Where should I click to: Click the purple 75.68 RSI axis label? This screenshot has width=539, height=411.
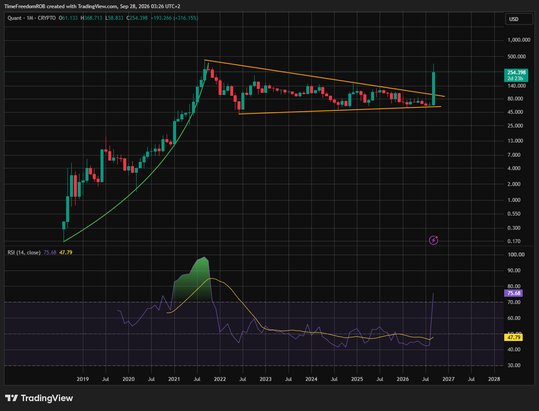click(514, 293)
